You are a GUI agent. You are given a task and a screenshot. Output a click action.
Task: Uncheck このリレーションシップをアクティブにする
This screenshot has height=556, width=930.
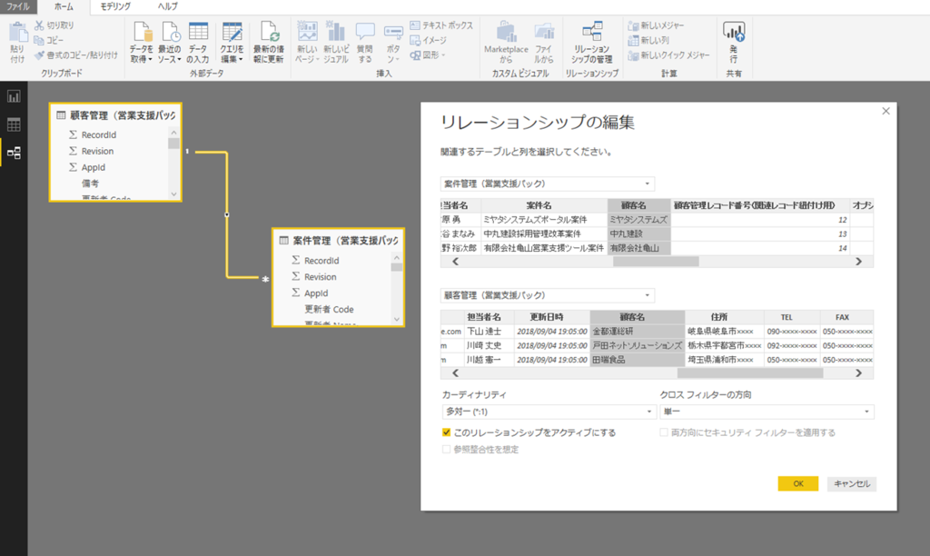[x=444, y=434]
